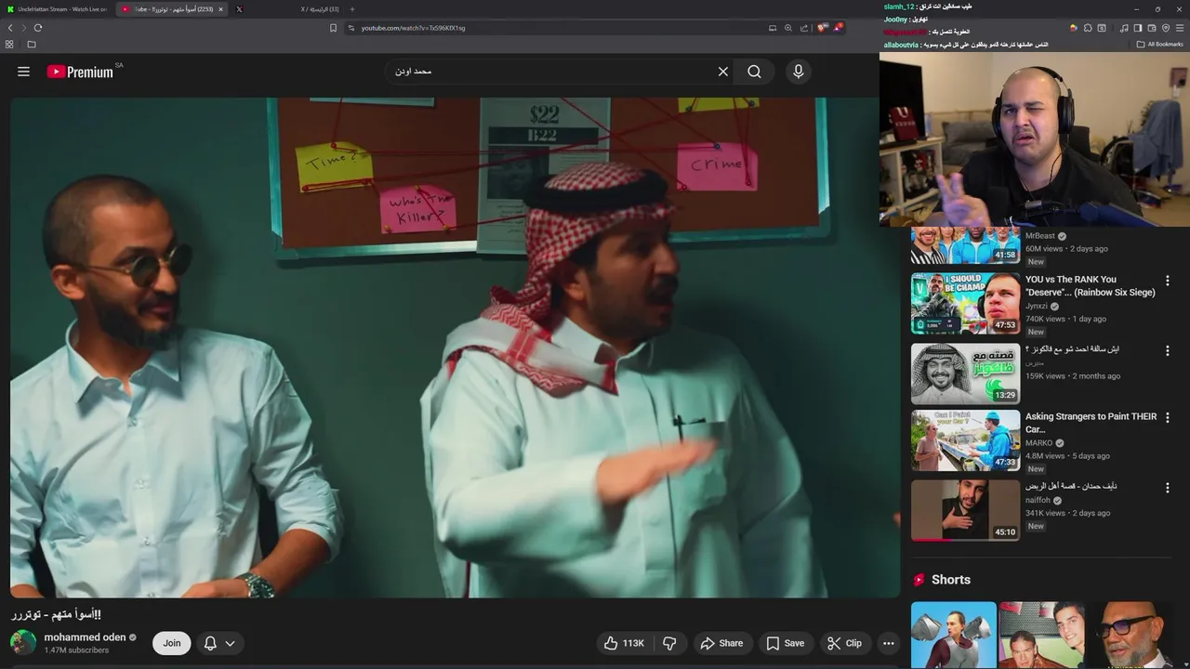This screenshot has height=669, width=1190.
Task: Open Asking Strangers to Paint title
Action: pyautogui.click(x=1091, y=423)
